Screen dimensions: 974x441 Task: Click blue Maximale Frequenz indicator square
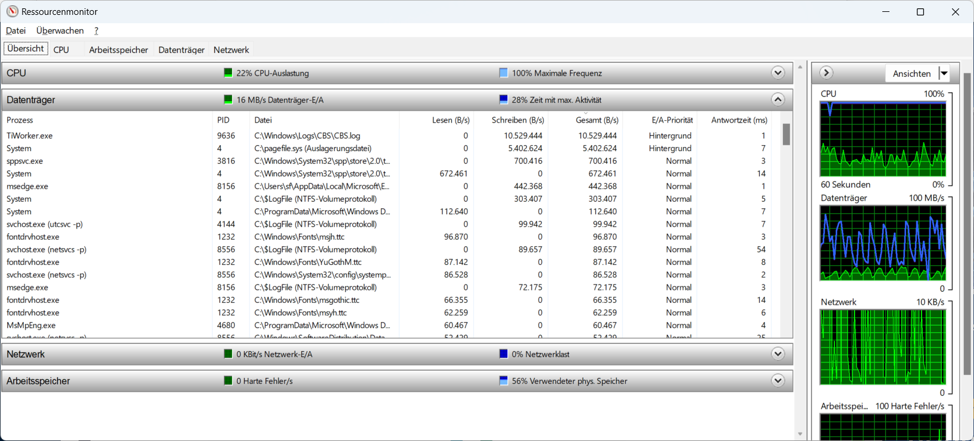pyautogui.click(x=504, y=73)
